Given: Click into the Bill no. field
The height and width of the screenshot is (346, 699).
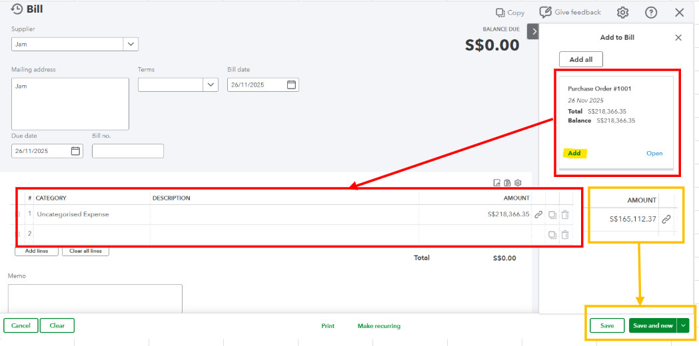Looking at the screenshot, I should click(x=128, y=151).
